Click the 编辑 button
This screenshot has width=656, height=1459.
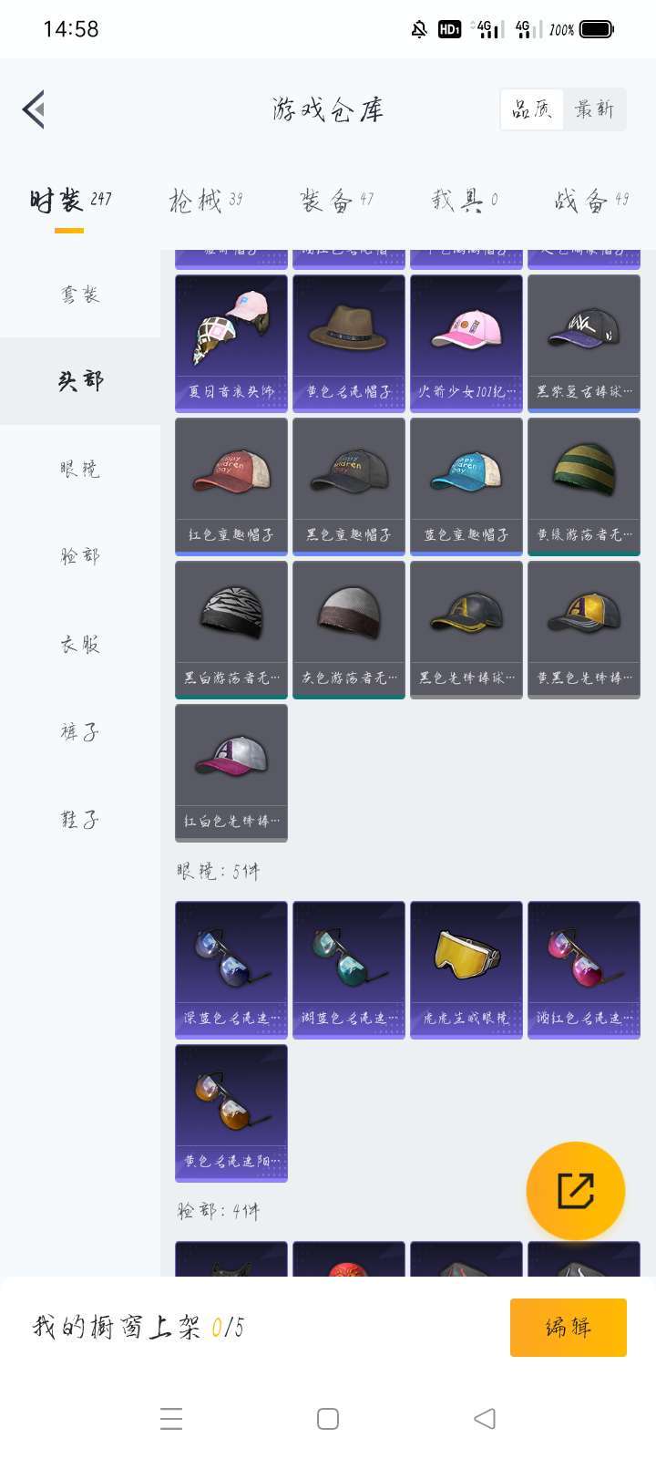[x=569, y=1328]
